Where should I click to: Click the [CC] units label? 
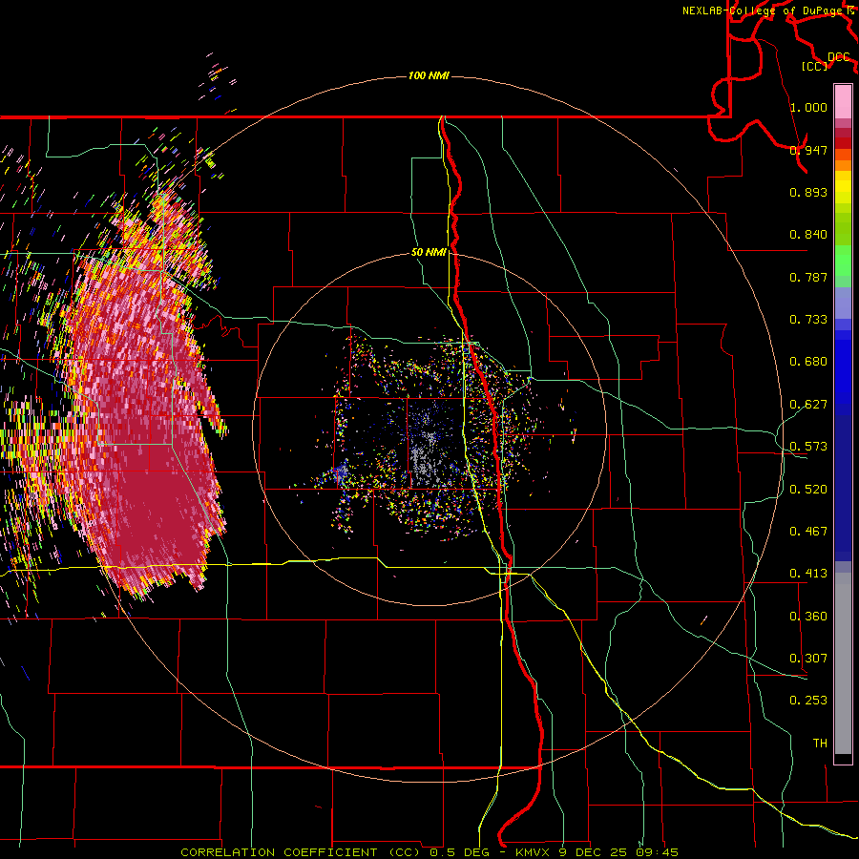(814, 66)
